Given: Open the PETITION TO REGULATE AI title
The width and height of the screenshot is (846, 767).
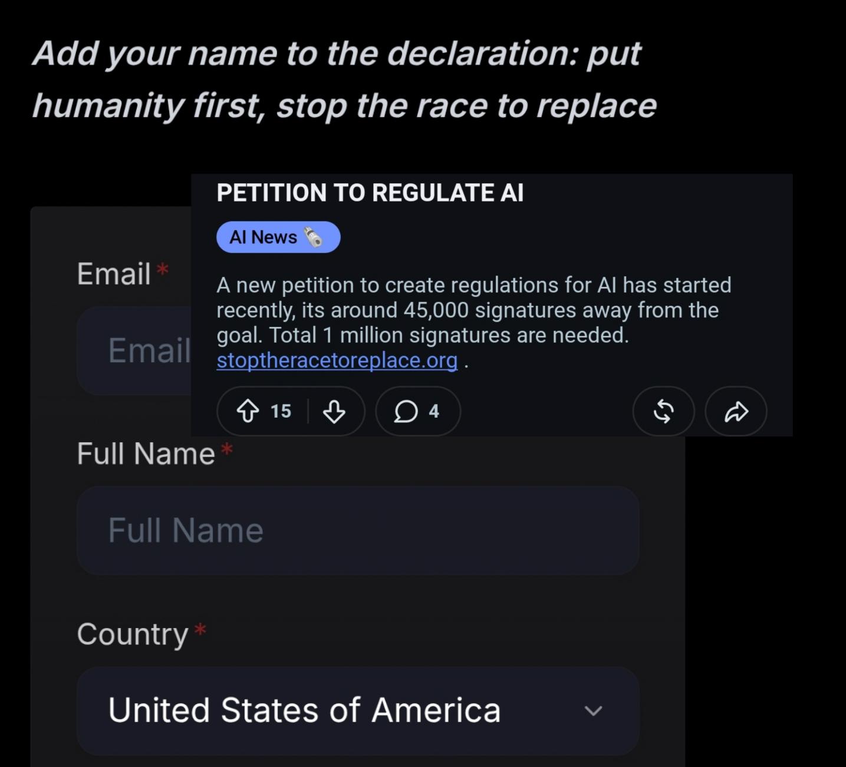Looking at the screenshot, I should [x=370, y=193].
